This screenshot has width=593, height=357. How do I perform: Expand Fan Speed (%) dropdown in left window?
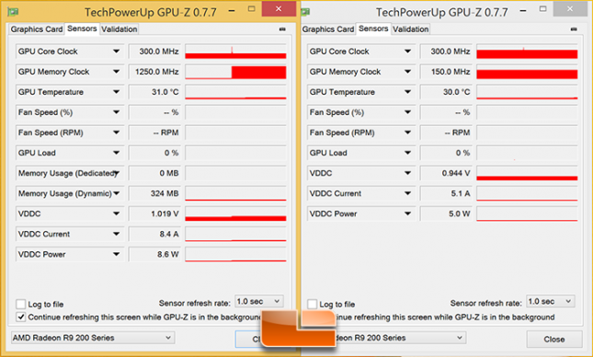pyautogui.click(x=116, y=112)
